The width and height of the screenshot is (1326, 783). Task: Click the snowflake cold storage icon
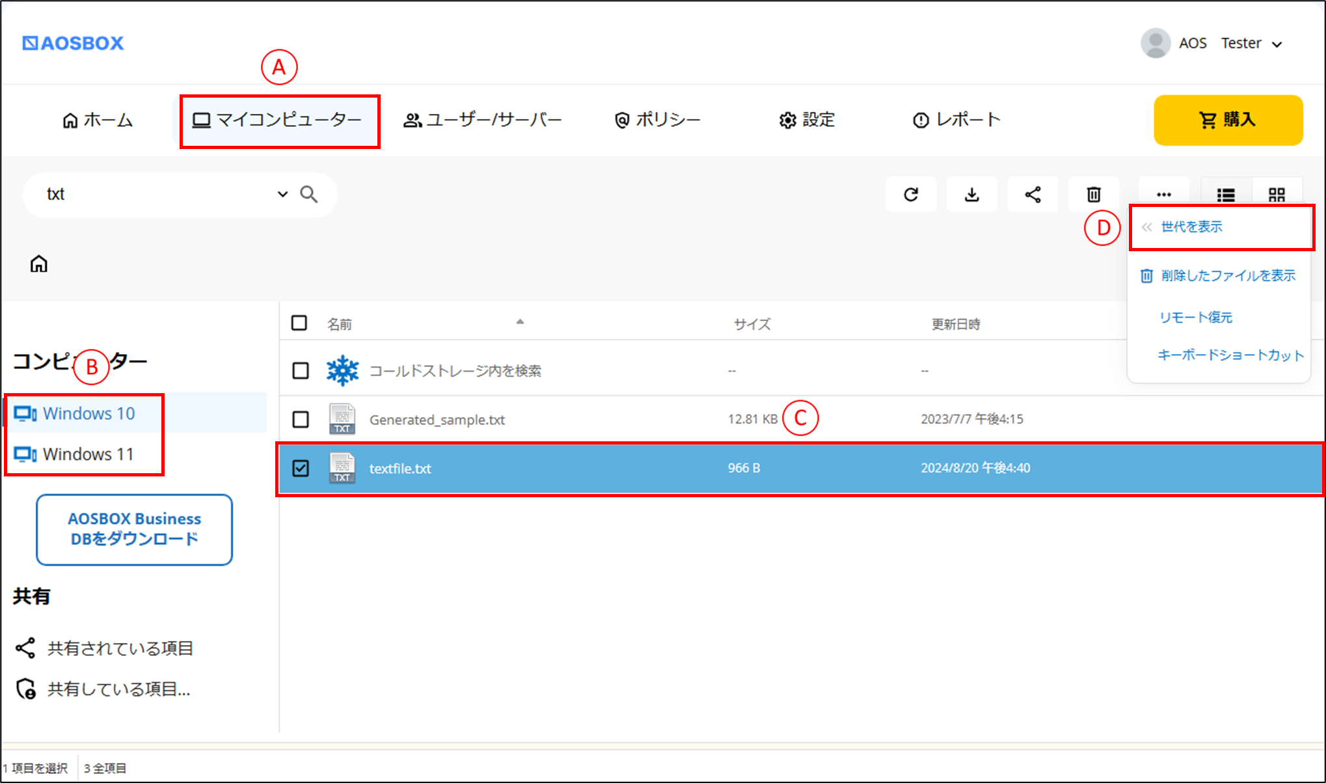342,370
